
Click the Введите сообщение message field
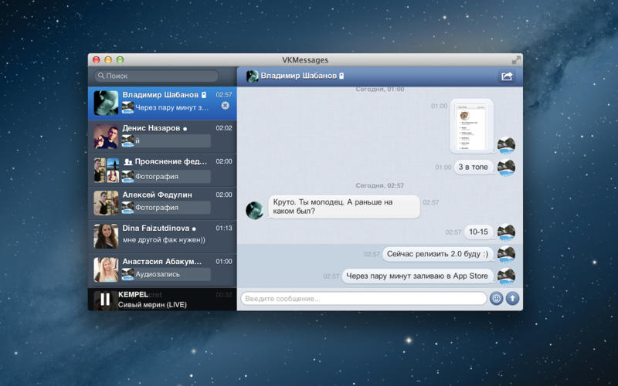tap(363, 299)
